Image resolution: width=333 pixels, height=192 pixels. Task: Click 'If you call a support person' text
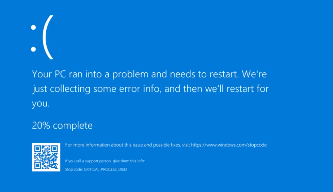pos(105,161)
